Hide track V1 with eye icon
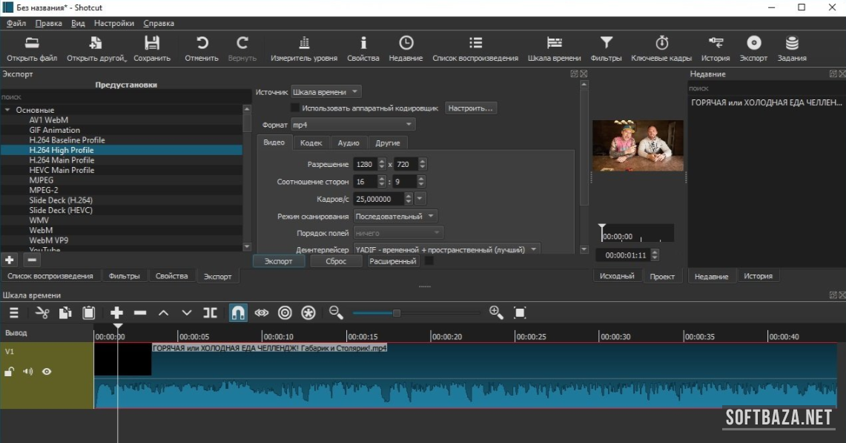The width and height of the screenshot is (846, 443). [x=47, y=372]
